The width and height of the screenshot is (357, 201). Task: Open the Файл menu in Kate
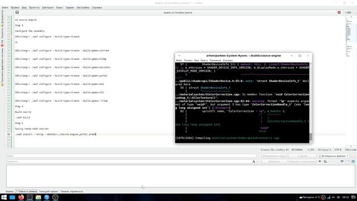pos(5,7)
